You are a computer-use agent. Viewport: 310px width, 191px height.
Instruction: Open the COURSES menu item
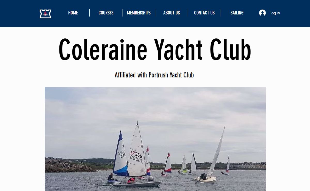pos(106,13)
